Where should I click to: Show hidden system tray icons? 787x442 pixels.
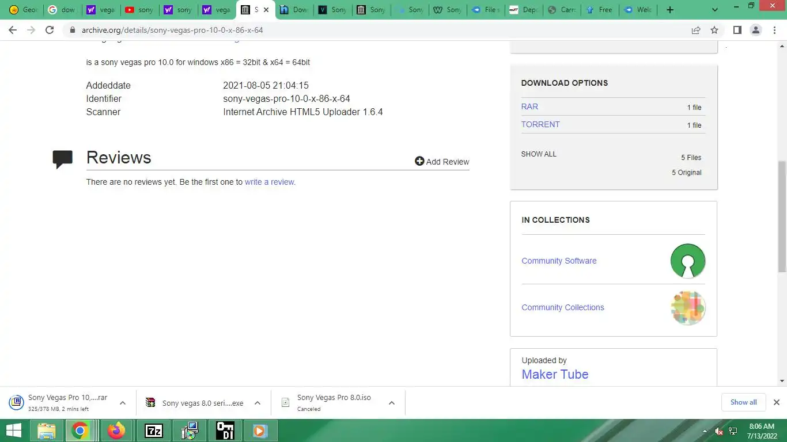point(705,431)
